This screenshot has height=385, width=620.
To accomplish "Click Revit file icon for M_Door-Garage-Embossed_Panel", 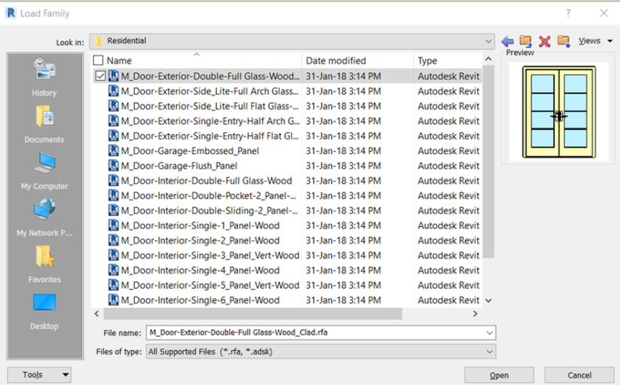I will (113, 150).
